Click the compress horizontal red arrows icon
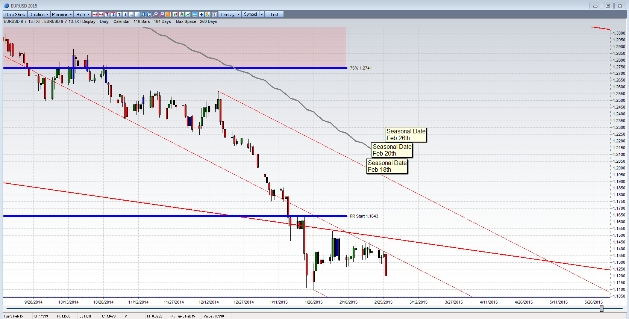This screenshot has height=319, width=629. coord(95,14)
